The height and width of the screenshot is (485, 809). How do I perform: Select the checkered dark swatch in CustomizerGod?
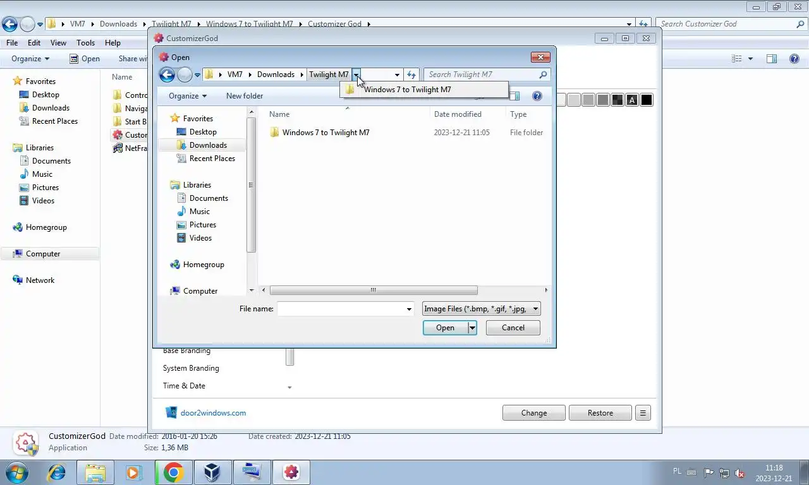click(x=617, y=100)
